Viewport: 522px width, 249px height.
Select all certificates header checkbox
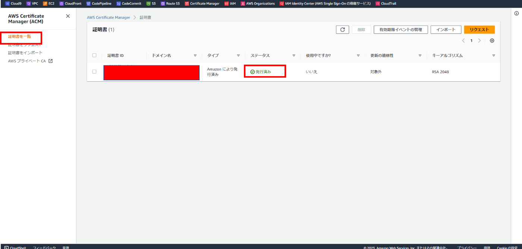pyautogui.click(x=94, y=55)
